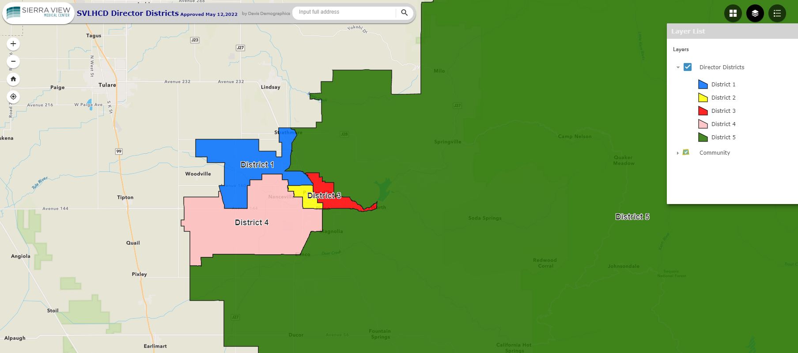
Task: Select the Community layer entry
Action: tap(715, 153)
